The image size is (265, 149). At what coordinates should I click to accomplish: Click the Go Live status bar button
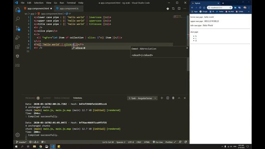(x=158, y=142)
